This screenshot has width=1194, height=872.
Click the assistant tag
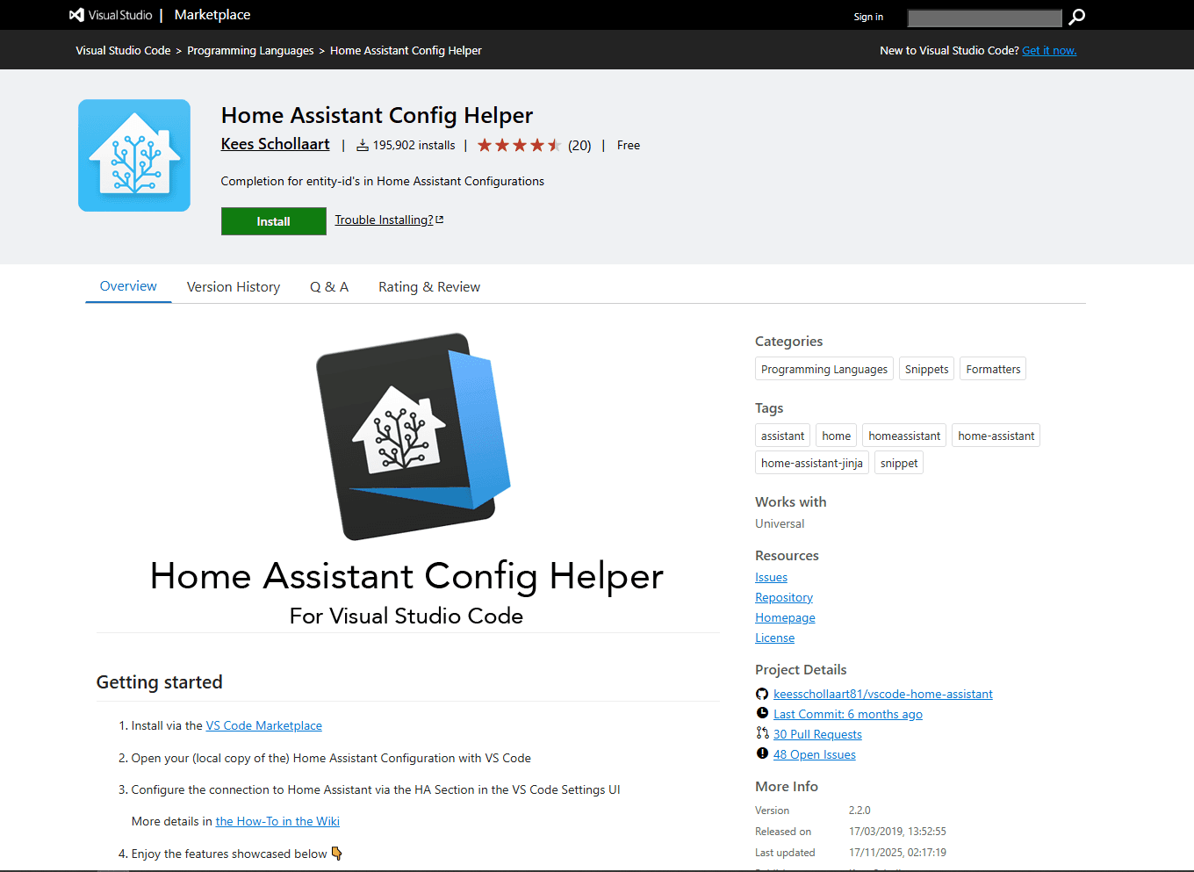click(782, 436)
